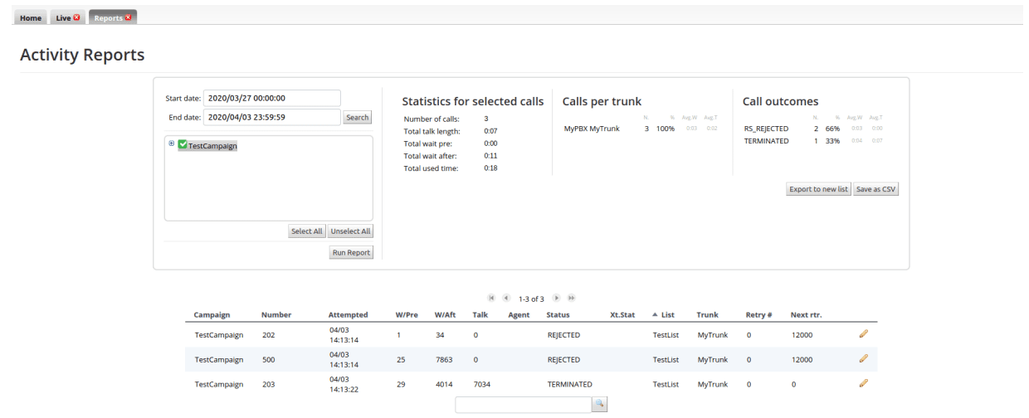
Task: Edit the call row for number 500
Action: 863,358
